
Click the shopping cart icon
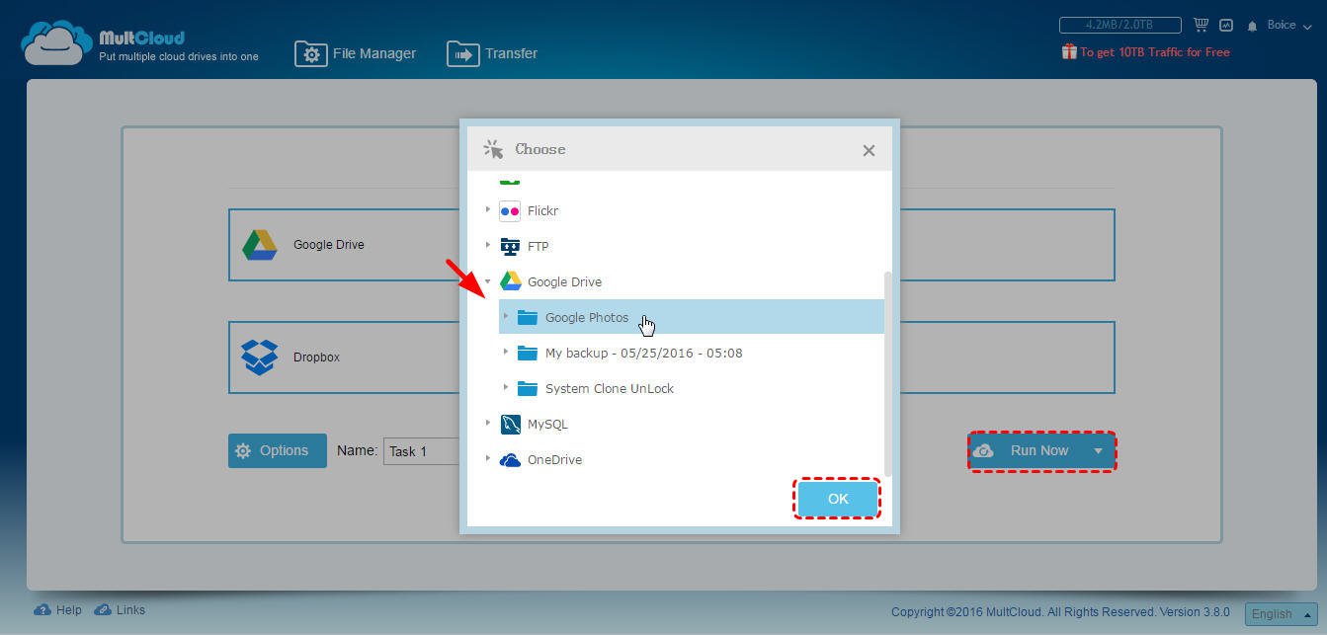[1202, 25]
